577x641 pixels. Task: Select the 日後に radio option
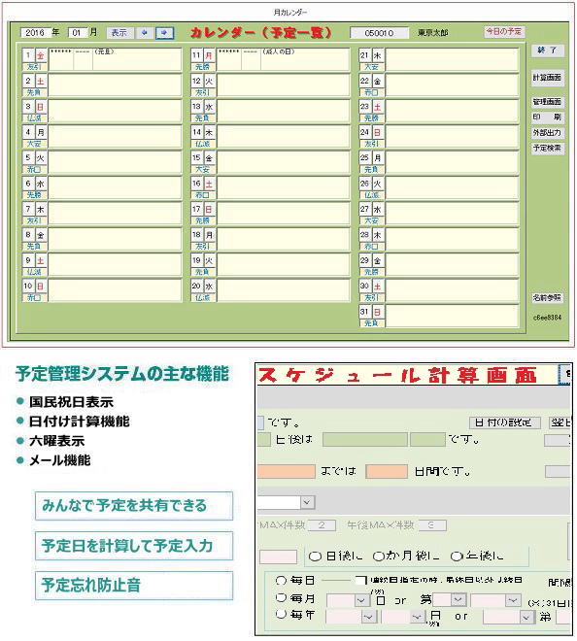tap(315, 557)
